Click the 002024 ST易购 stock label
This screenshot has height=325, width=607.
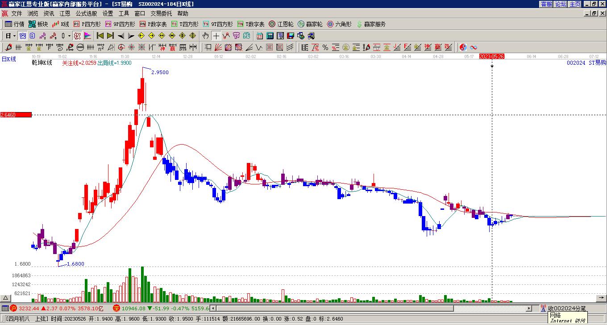point(586,63)
